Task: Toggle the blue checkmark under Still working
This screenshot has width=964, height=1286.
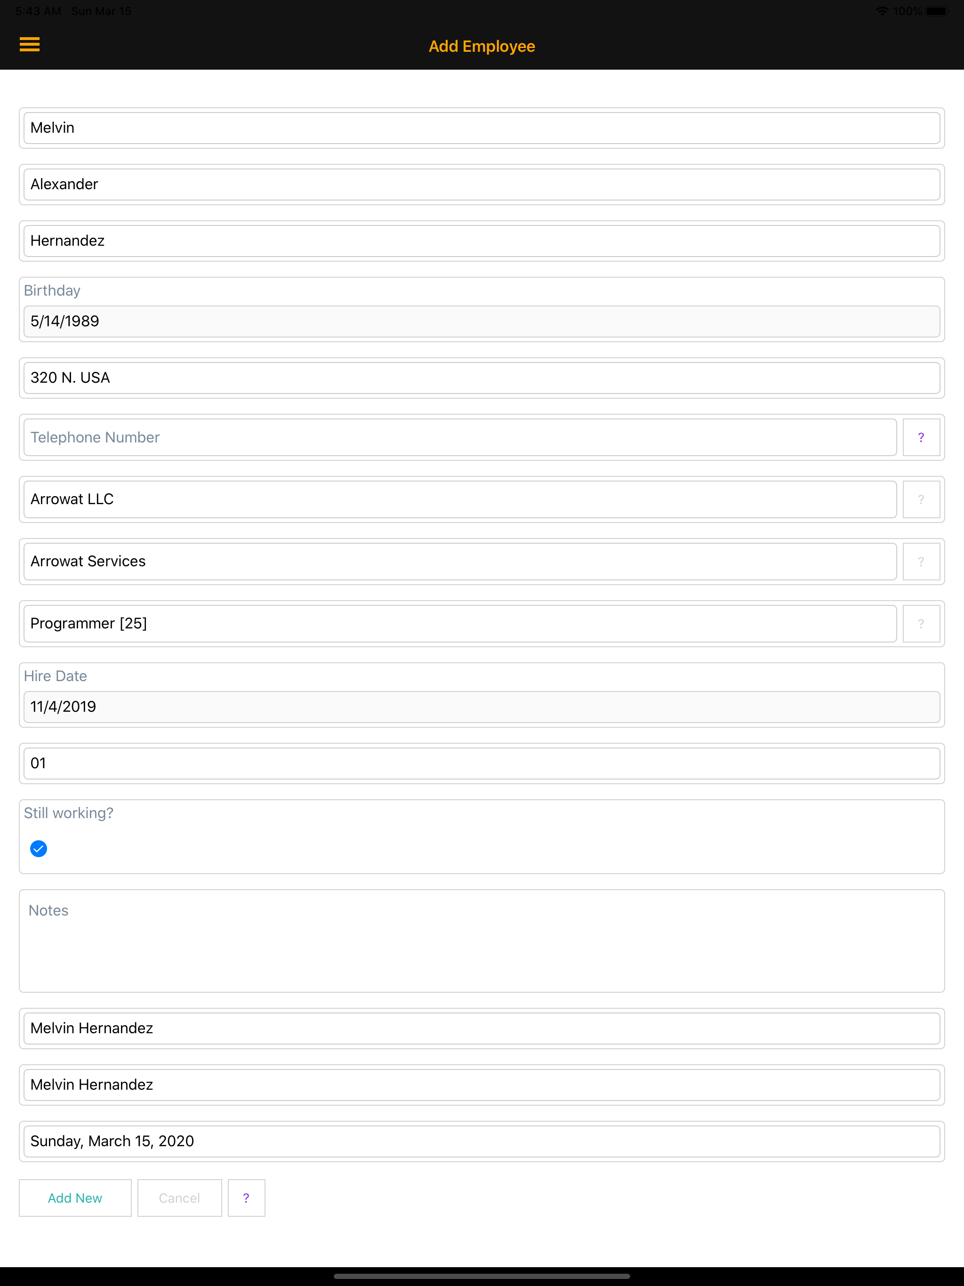Action: coord(39,849)
